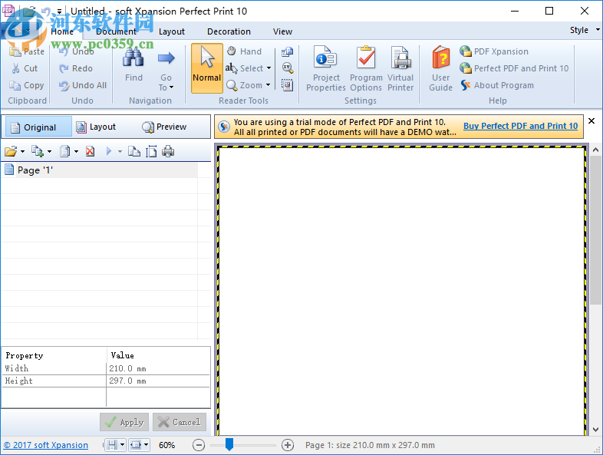Click the middle magnifier icon beside Select
Viewport: 603px width, 455px height.
pos(287,68)
